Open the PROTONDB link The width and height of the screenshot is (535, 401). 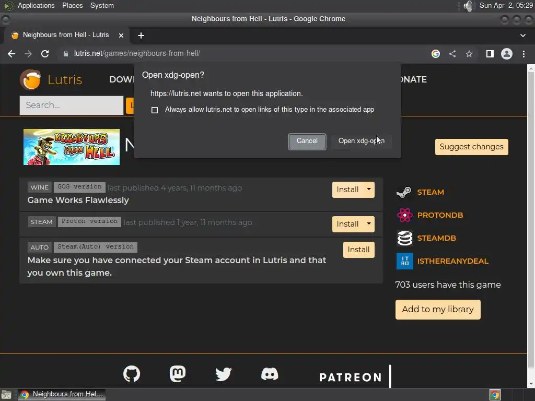[440, 215]
